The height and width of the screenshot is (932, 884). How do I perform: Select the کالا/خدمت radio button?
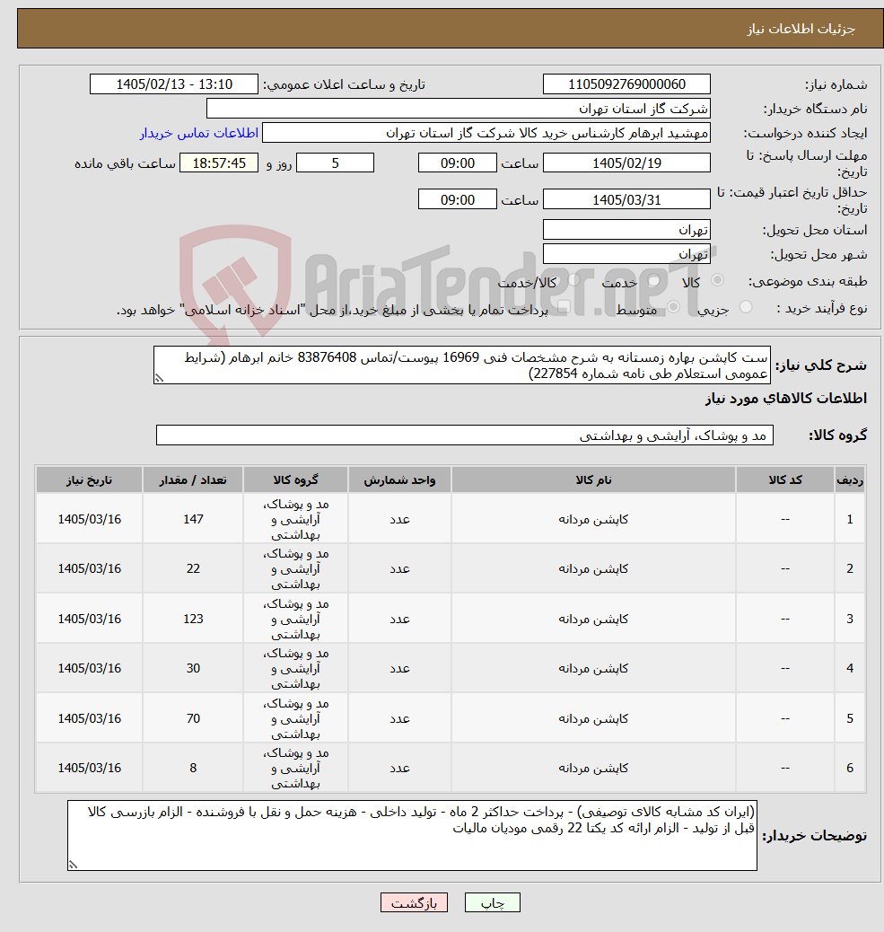[x=573, y=280]
